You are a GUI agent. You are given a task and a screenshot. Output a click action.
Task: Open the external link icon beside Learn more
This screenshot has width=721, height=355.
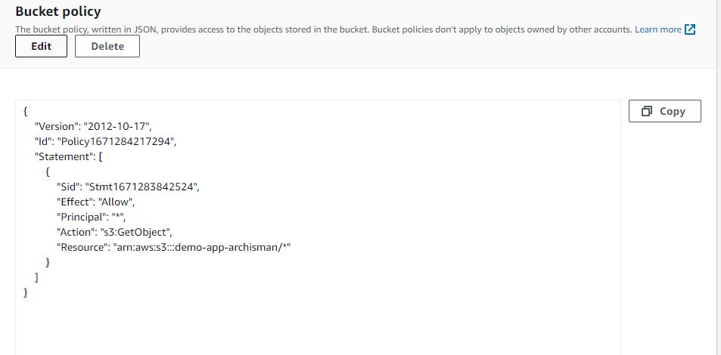pos(690,29)
